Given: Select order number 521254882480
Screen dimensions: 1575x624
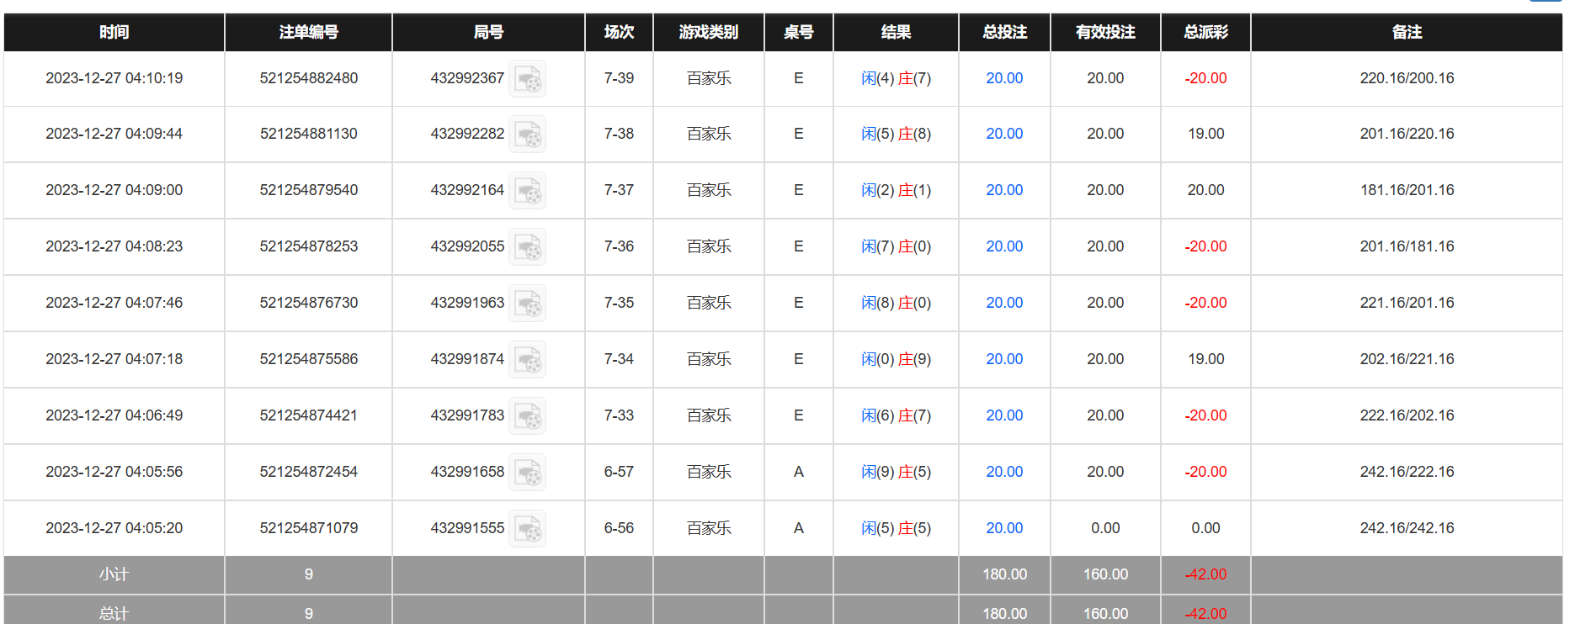Looking at the screenshot, I should coord(309,78).
